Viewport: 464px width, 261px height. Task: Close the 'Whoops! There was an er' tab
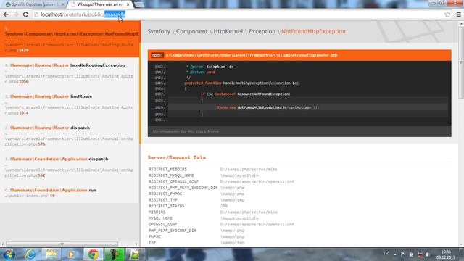pos(128,4)
